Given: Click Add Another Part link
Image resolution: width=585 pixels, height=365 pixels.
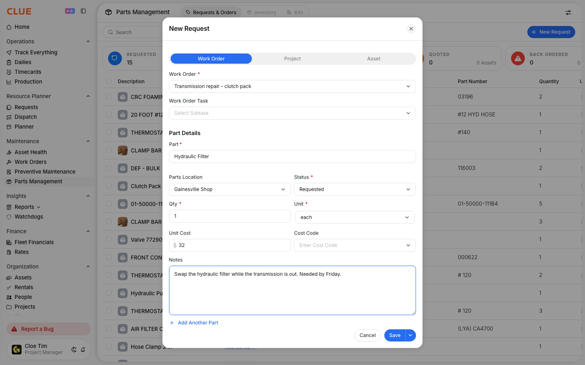Looking at the screenshot, I should click(x=194, y=323).
